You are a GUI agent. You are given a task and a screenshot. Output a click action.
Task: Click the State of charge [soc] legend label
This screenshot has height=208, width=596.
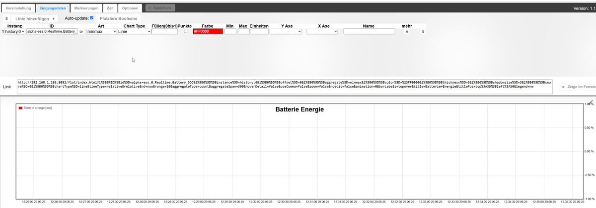(x=38, y=107)
